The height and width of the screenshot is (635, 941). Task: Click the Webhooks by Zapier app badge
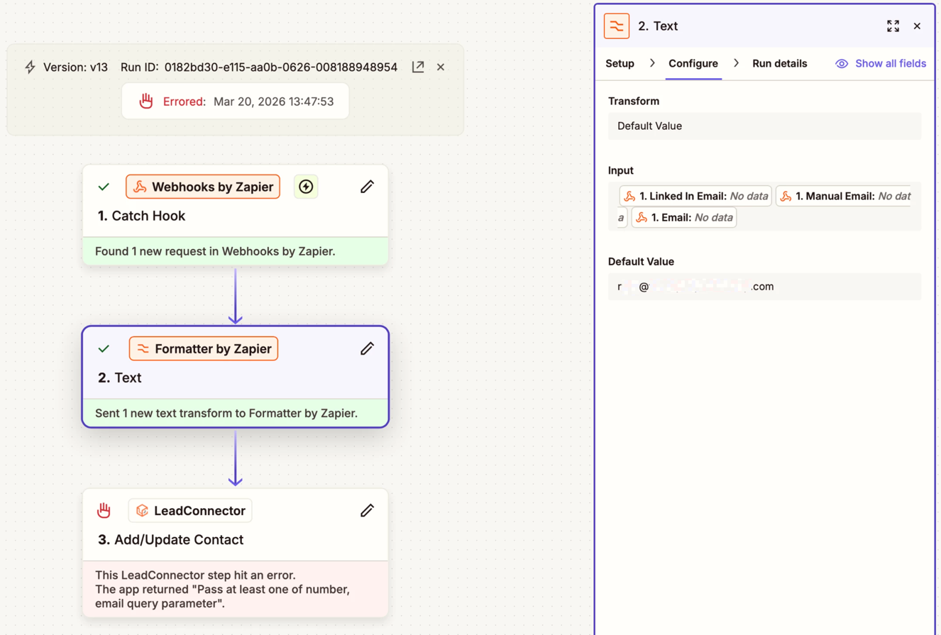point(203,187)
